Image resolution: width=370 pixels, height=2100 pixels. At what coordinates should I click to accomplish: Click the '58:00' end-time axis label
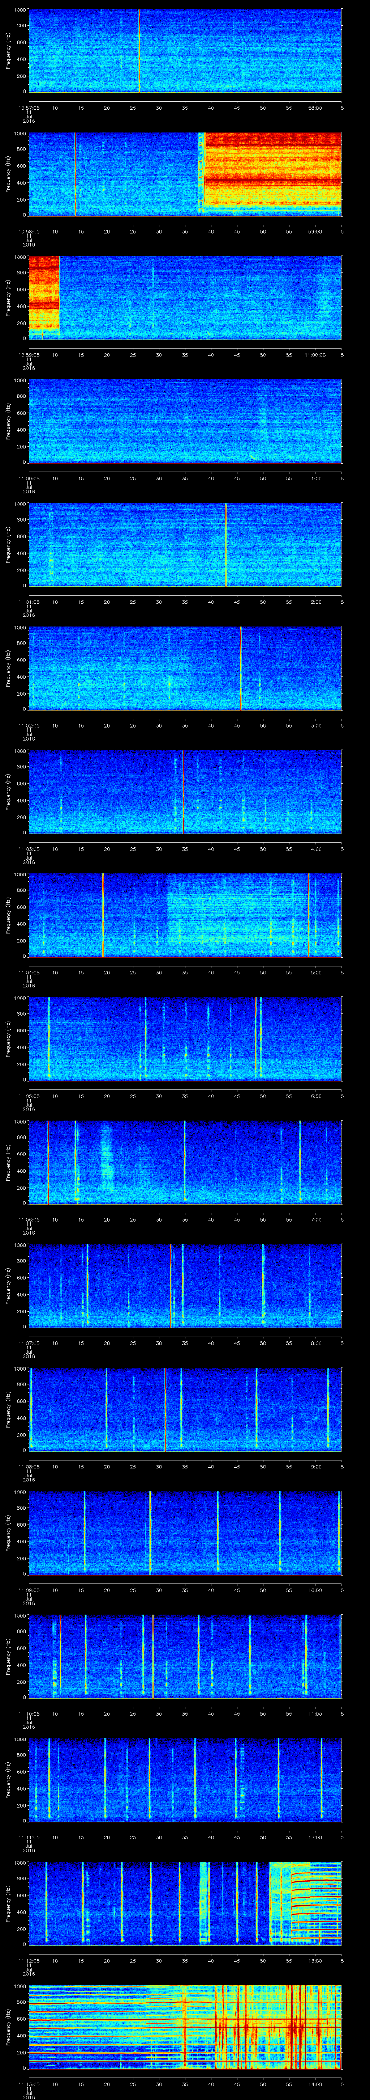pyautogui.click(x=315, y=107)
